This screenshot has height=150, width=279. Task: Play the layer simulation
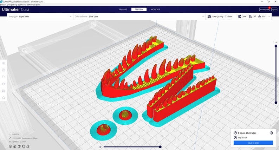pyautogui.click(x=100, y=147)
